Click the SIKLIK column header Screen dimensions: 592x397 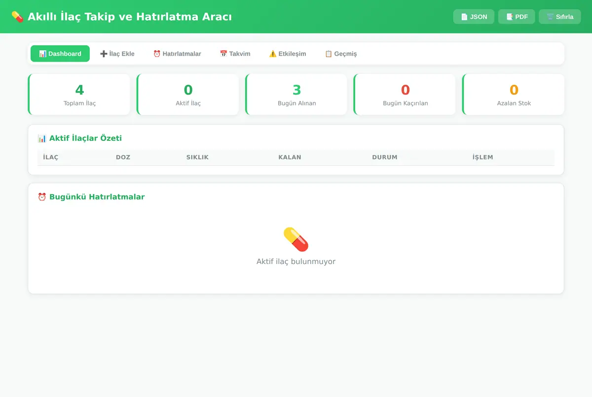pyautogui.click(x=197, y=157)
